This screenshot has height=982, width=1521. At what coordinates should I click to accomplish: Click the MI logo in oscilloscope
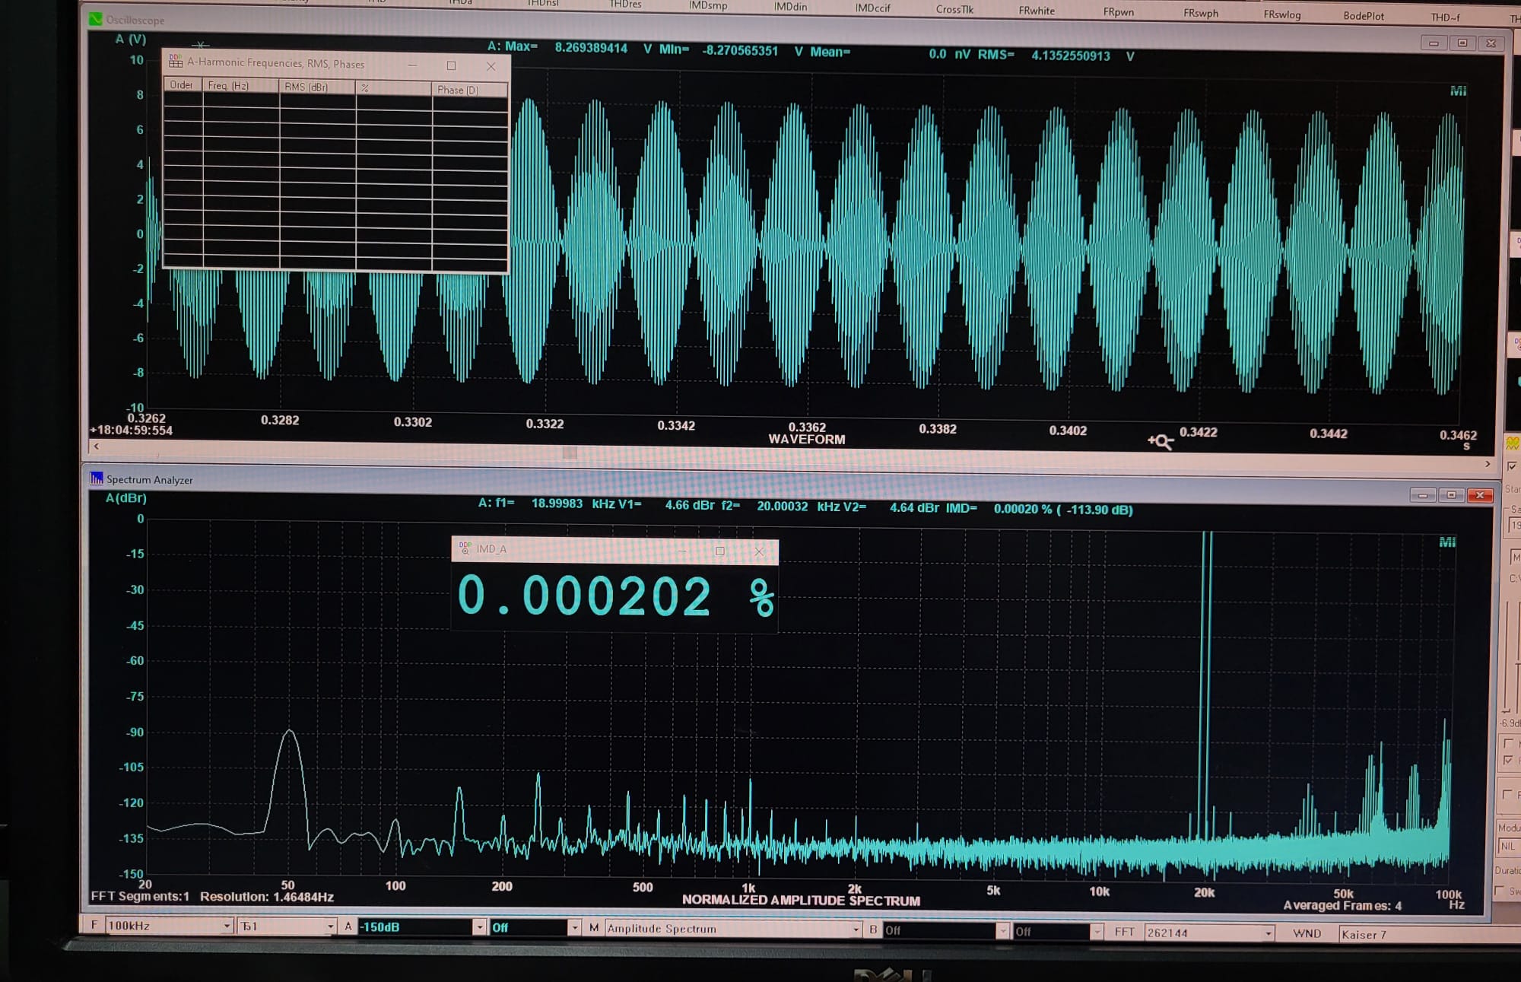[1458, 91]
